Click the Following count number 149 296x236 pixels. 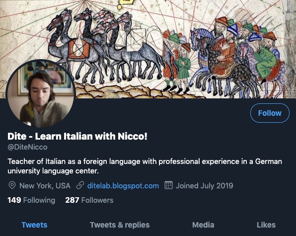(14, 200)
